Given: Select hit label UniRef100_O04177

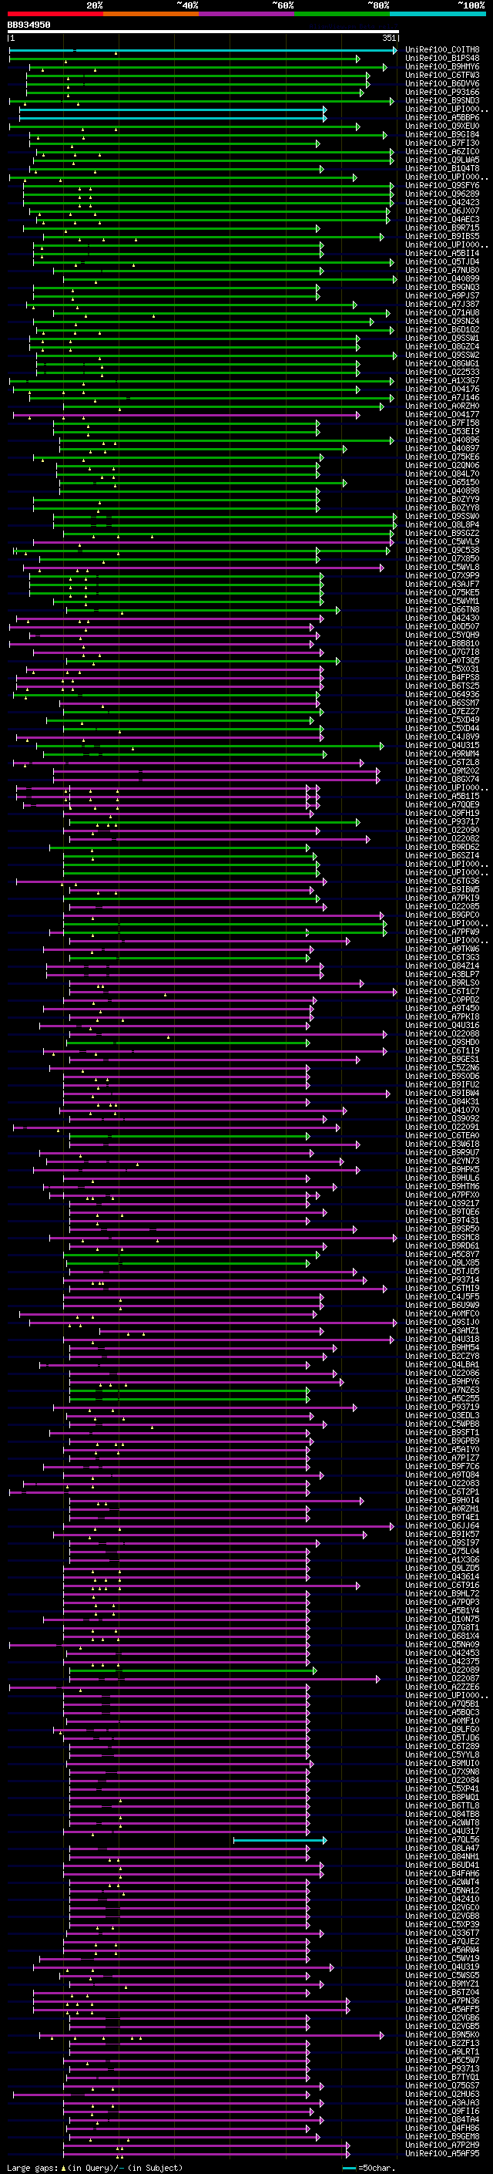Looking at the screenshot, I should [x=442, y=414].
